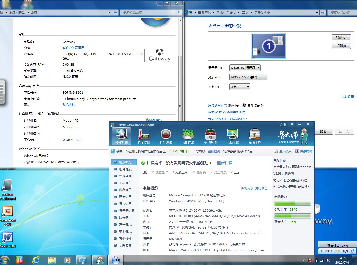The width and height of the screenshot is (357, 265).
Task: Click 外观和个性化 breadcrumb
Action: [226, 12]
